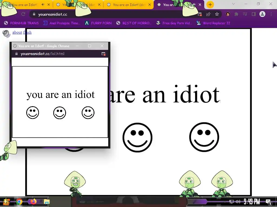The width and height of the screenshot is (277, 207).
Task: Click the padlock site info icon beside youareanidiot.cc
Action: point(34,14)
